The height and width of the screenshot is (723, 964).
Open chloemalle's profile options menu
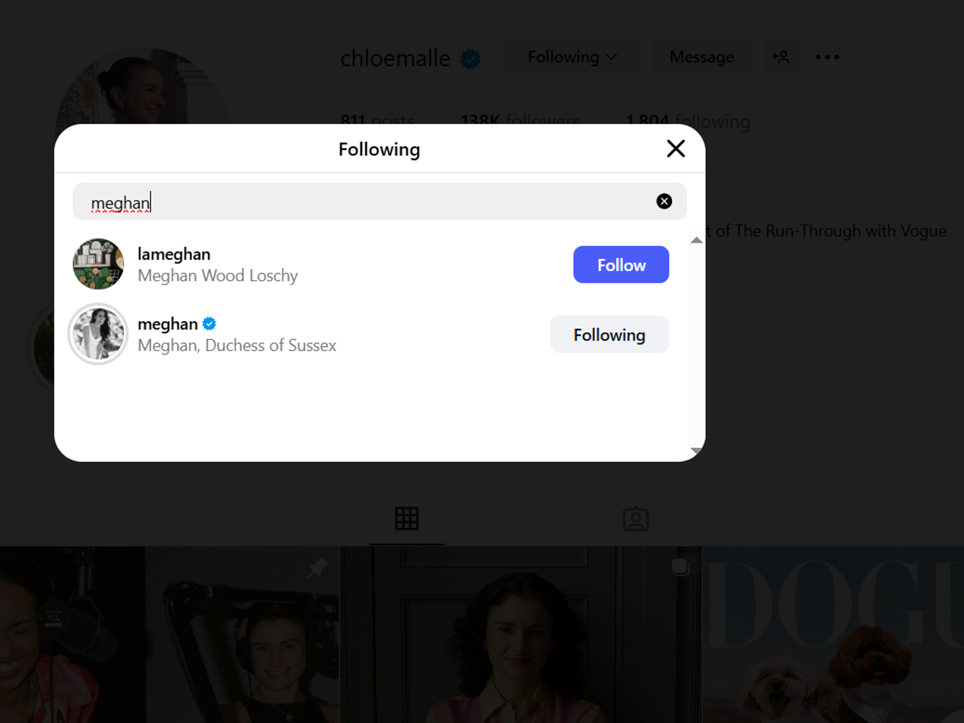click(x=827, y=57)
